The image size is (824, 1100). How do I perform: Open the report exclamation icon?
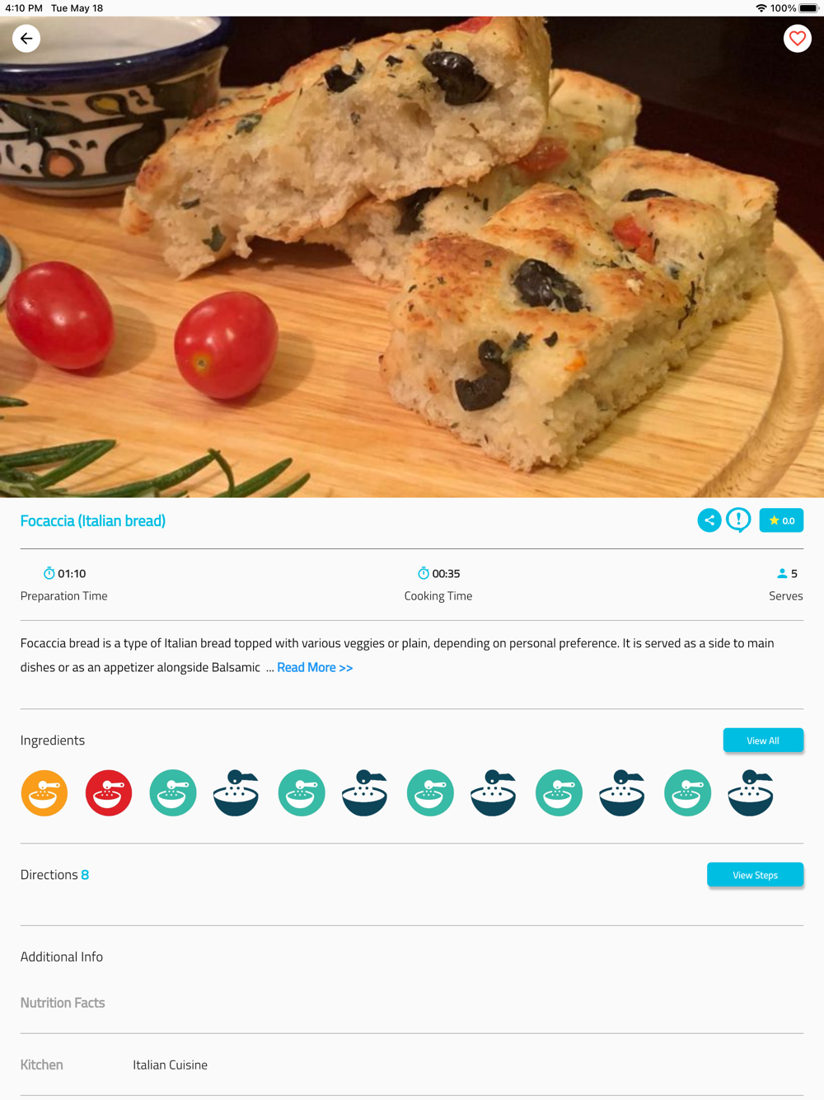(738, 520)
